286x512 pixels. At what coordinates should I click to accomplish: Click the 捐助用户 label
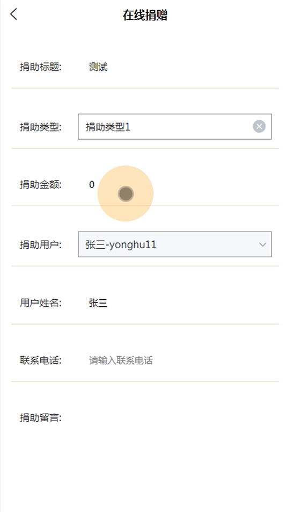coord(41,244)
